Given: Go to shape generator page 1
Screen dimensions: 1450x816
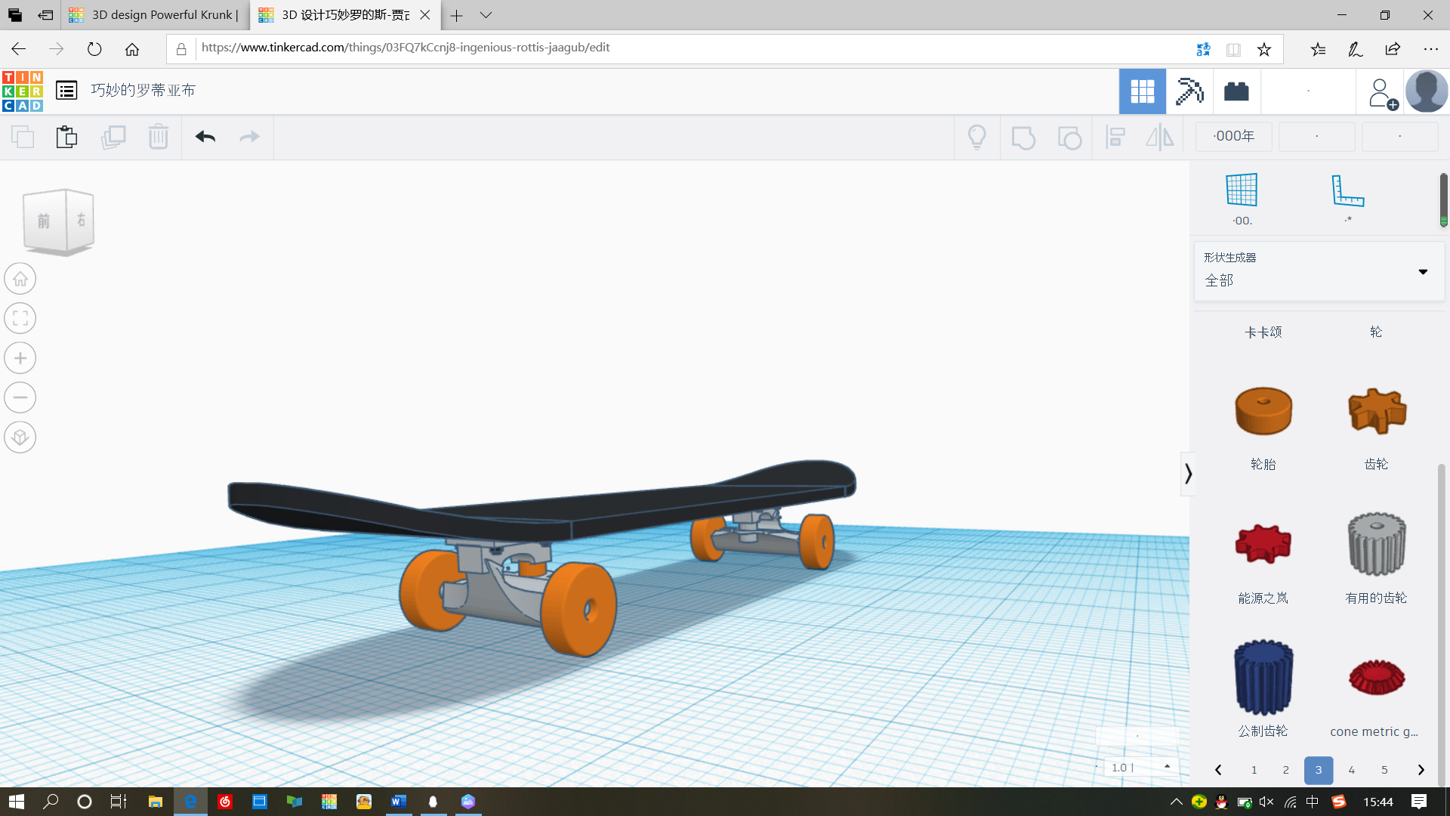Looking at the screenshot, I should coord(1254,770).
